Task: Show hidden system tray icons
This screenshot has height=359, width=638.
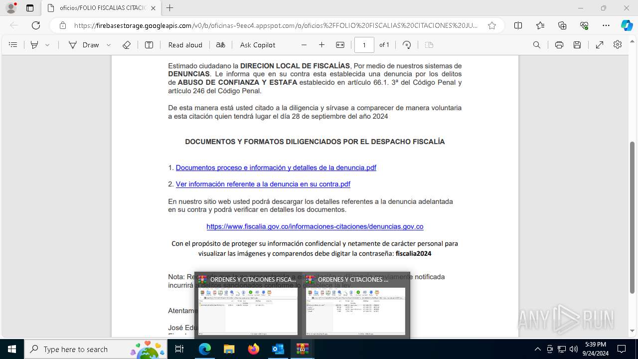Action: click(537, 349)
